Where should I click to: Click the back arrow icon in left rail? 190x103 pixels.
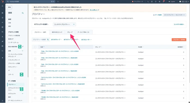click(2, 58)
